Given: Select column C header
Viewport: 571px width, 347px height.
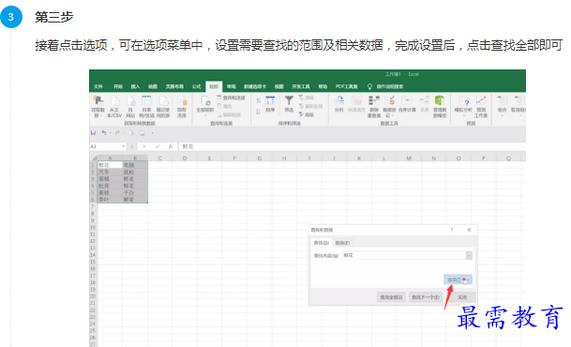Looking at the screenshot, I should click(x=160, y=158).
